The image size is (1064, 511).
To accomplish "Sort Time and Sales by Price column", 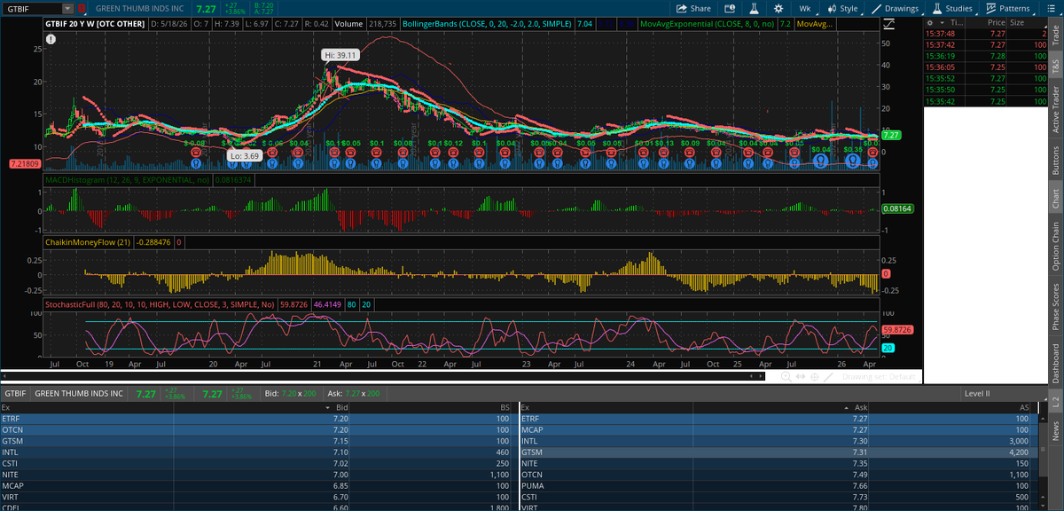I will pos(996,21).
